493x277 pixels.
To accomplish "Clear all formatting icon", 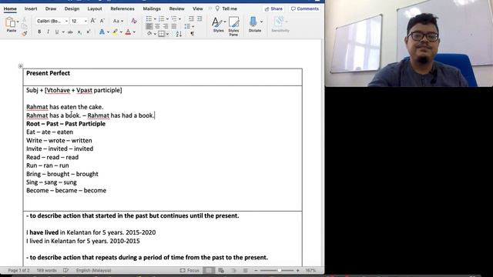I will (134, 21).
